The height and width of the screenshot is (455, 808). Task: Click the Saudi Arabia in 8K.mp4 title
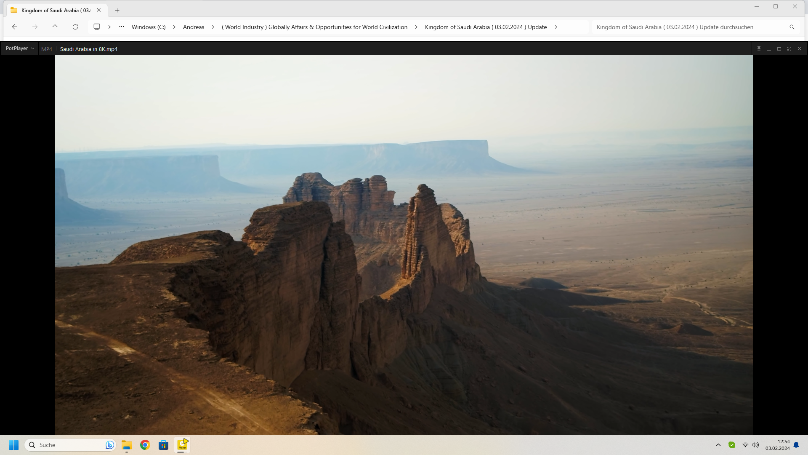(89, 49)
